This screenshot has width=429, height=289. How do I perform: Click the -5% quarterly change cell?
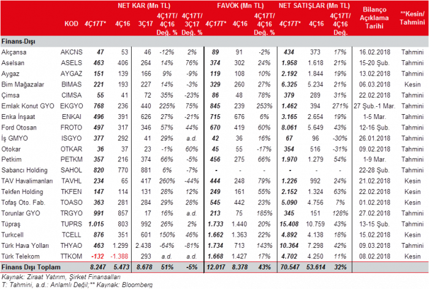pos(192,268)
